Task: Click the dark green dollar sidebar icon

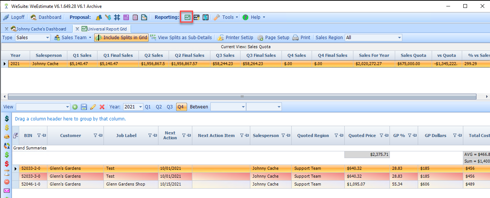Action: tap(7, 119)
